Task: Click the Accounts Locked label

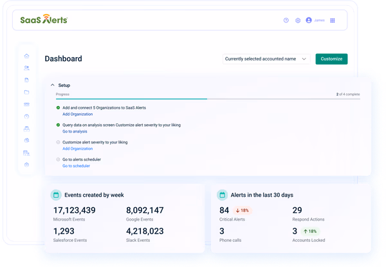Action: 309,240
